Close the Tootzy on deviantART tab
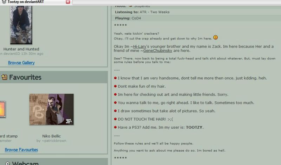The image size is (281, 165). point(68,2)
